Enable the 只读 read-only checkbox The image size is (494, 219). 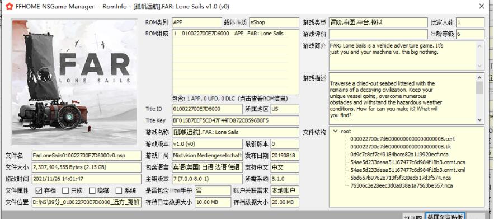(x=65, y=190)
